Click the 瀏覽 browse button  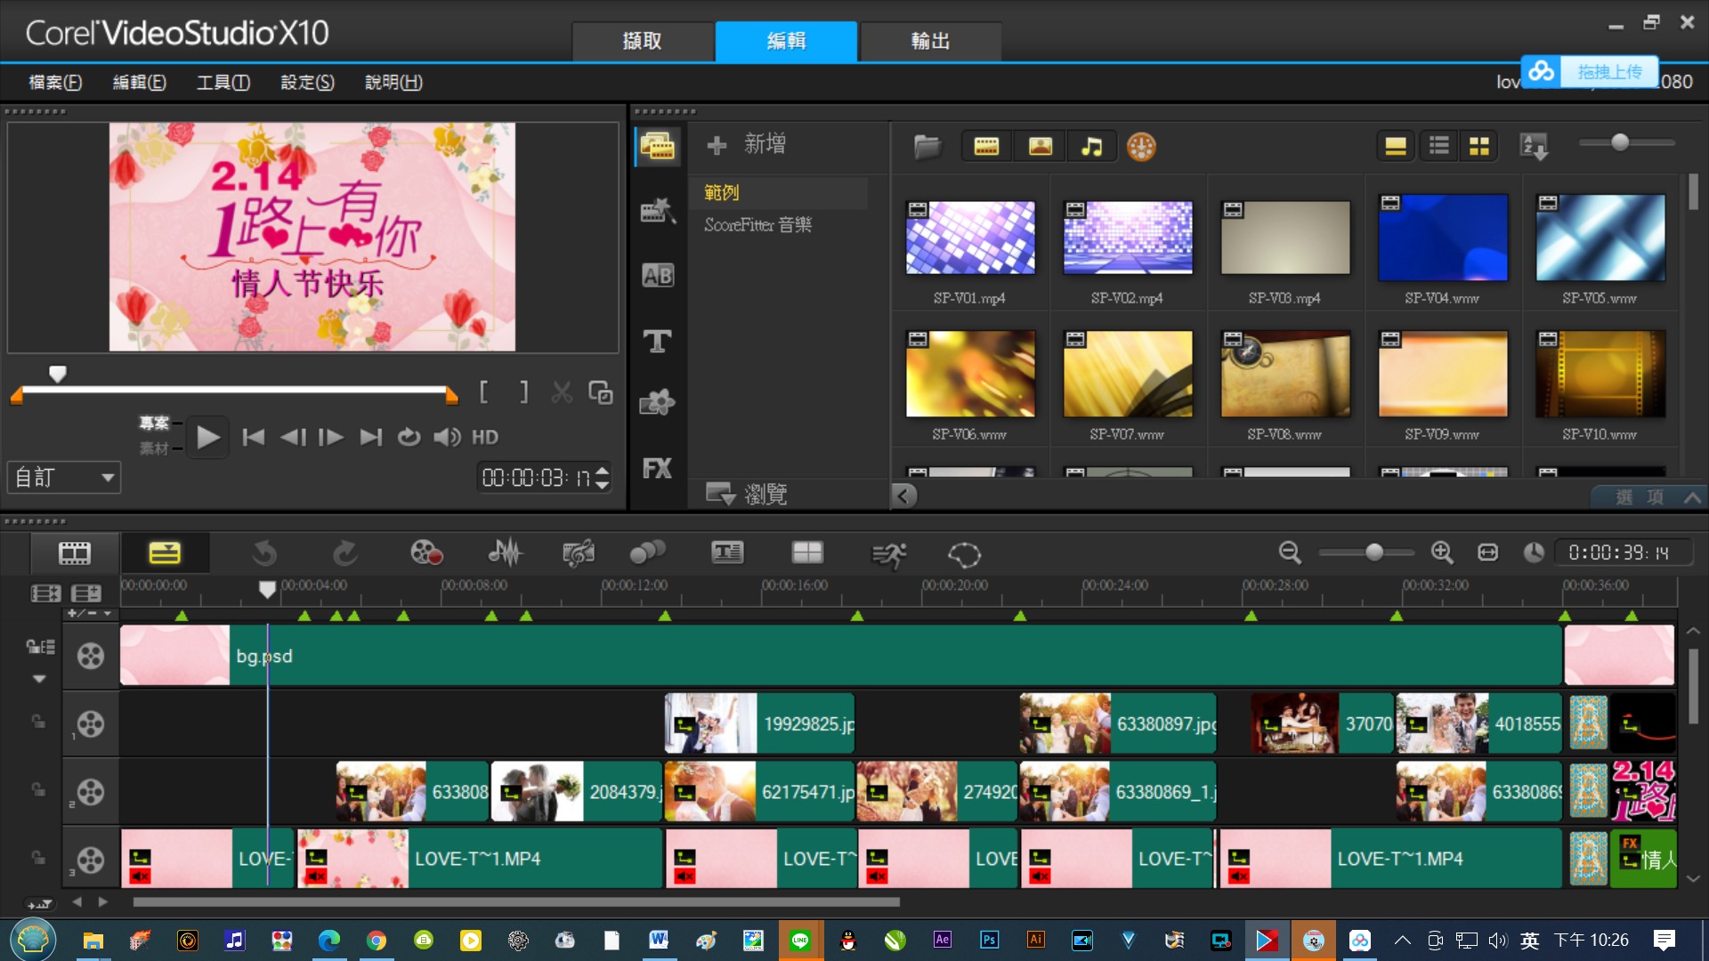[746, 494]
